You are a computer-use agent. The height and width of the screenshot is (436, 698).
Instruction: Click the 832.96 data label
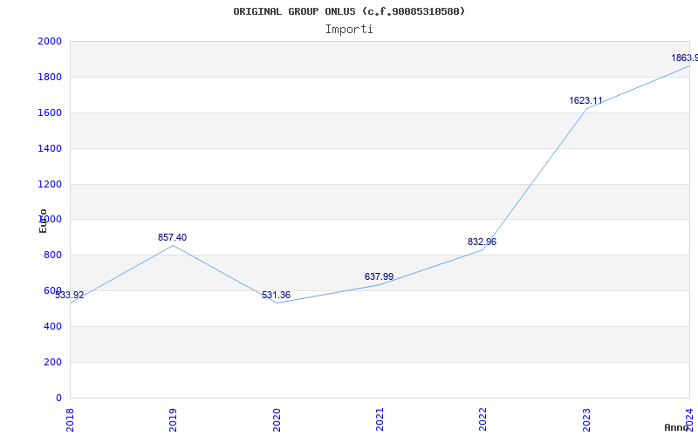coord(482,242)
